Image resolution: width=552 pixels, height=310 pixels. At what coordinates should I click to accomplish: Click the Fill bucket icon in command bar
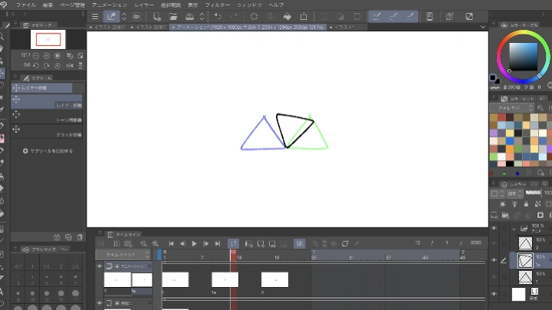click(287, 17)
